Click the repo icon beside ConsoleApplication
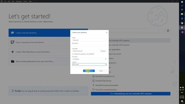This screenshot has width=185, height=104. click(x=94, y=90)
